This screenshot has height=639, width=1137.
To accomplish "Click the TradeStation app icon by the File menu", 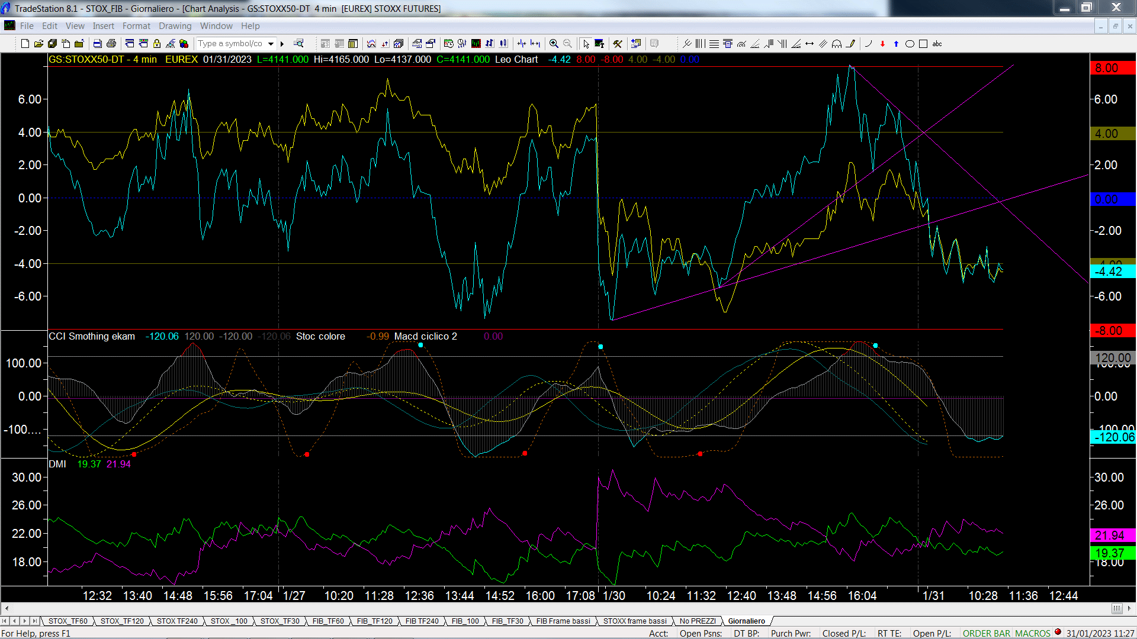I will tap(9, 25).
